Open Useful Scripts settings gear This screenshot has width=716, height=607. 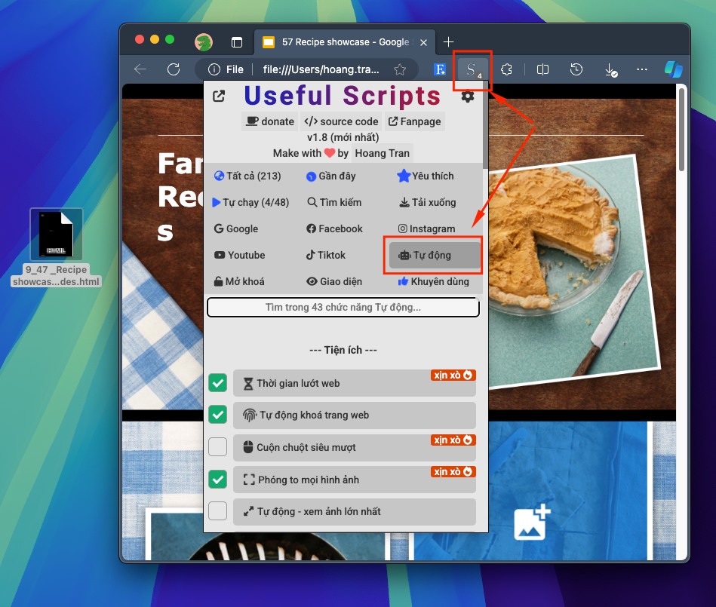point(468,97)
